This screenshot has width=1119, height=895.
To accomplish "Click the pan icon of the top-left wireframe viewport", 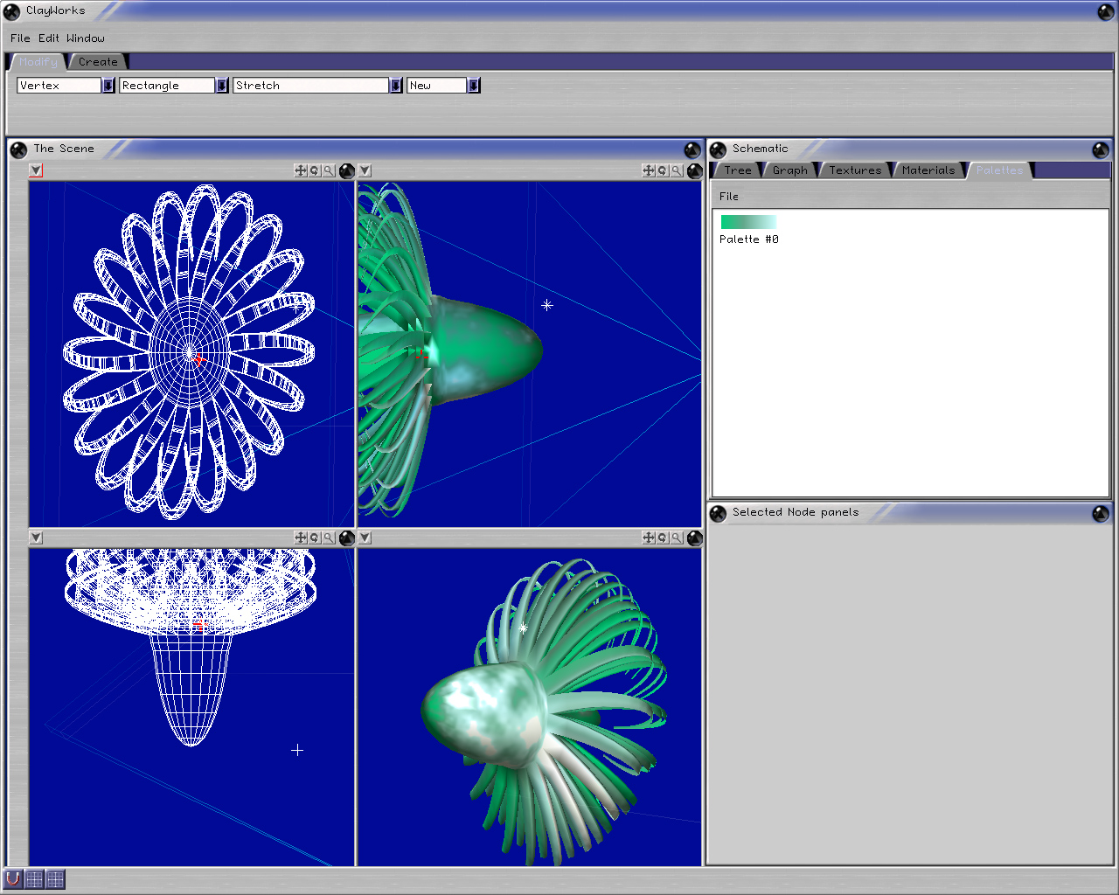I will coord(301,170).
